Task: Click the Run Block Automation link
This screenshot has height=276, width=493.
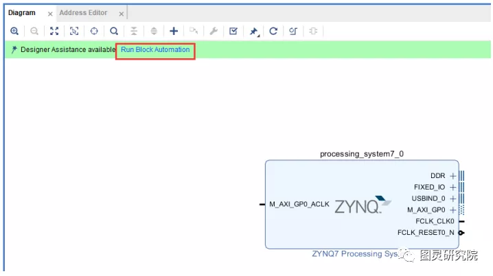Action: pyautogui.click(x=155, y=49)
